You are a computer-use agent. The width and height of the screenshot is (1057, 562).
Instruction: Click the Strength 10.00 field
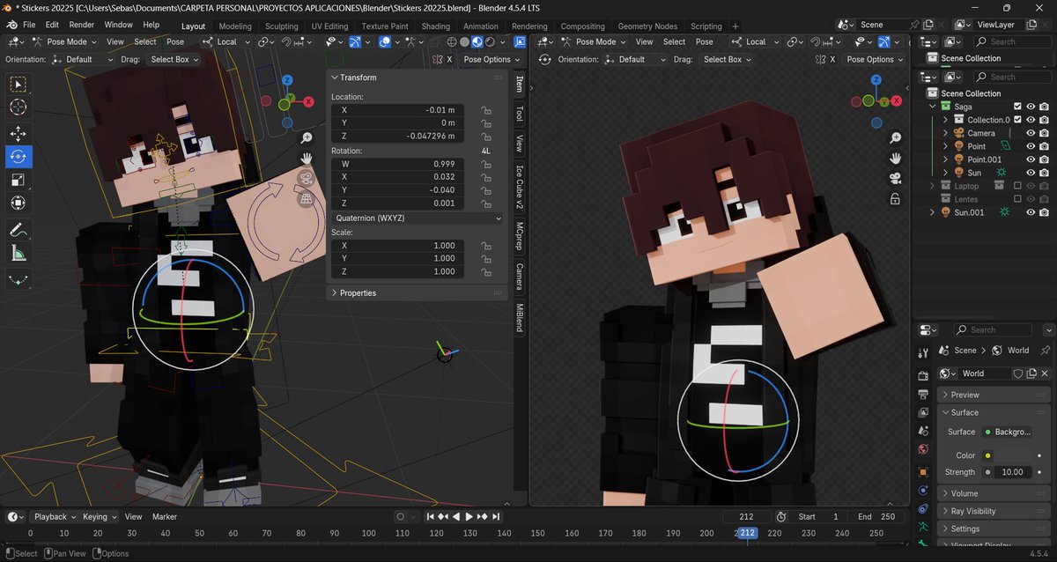click(1015, 472)
